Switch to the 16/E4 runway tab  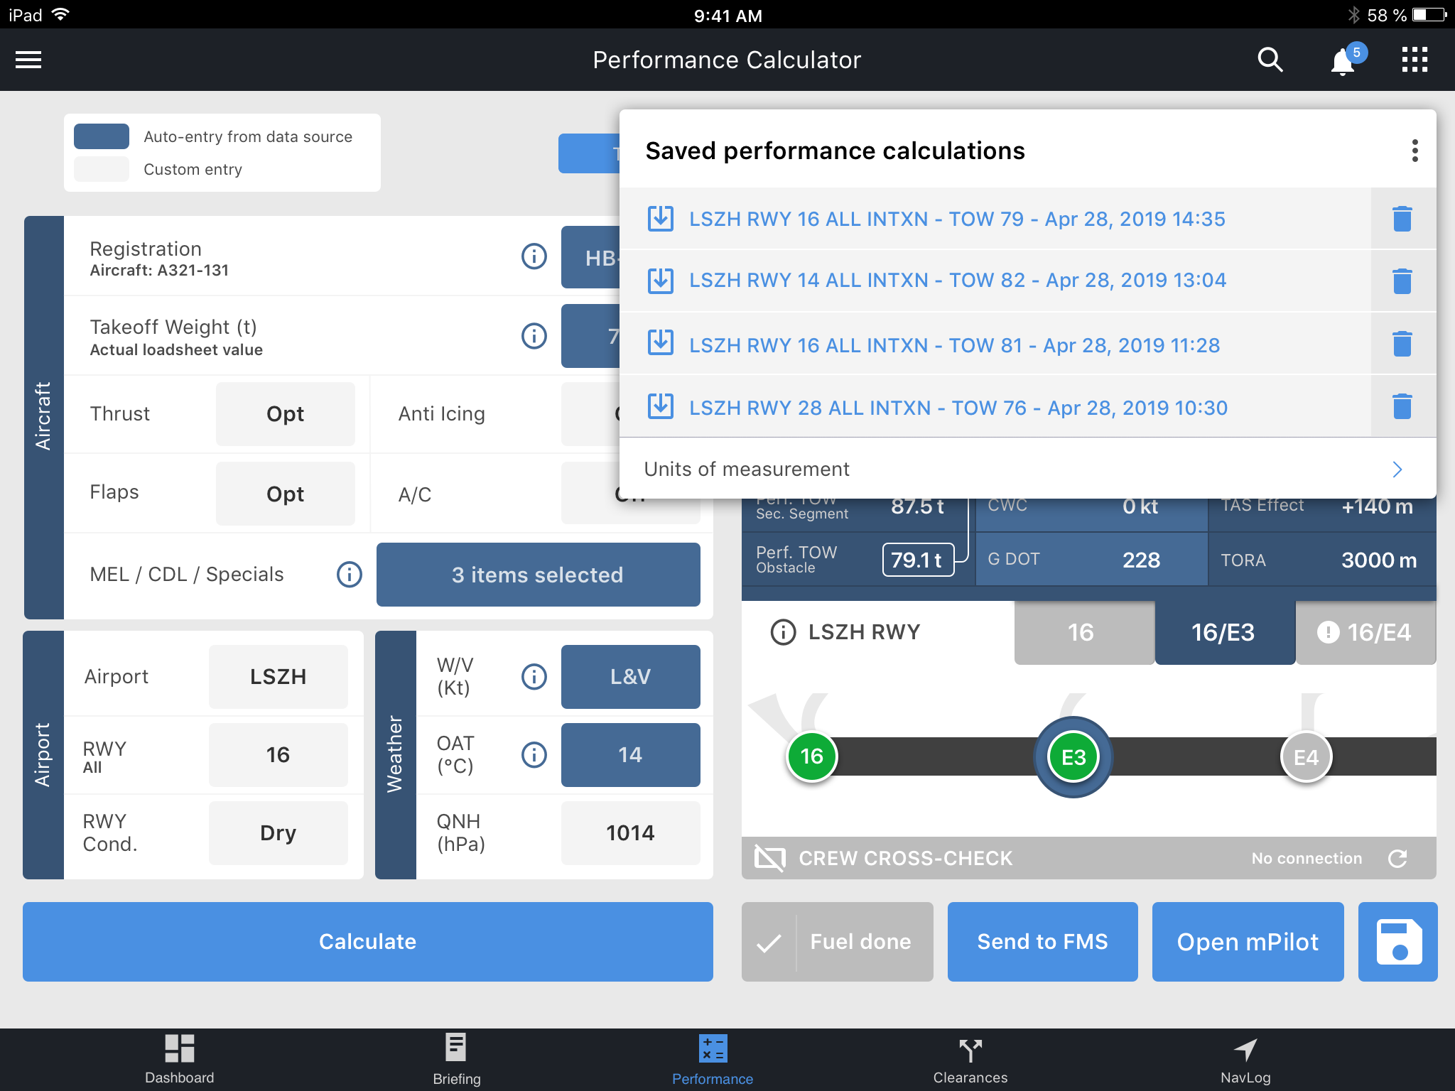[x=1365, y=632]
